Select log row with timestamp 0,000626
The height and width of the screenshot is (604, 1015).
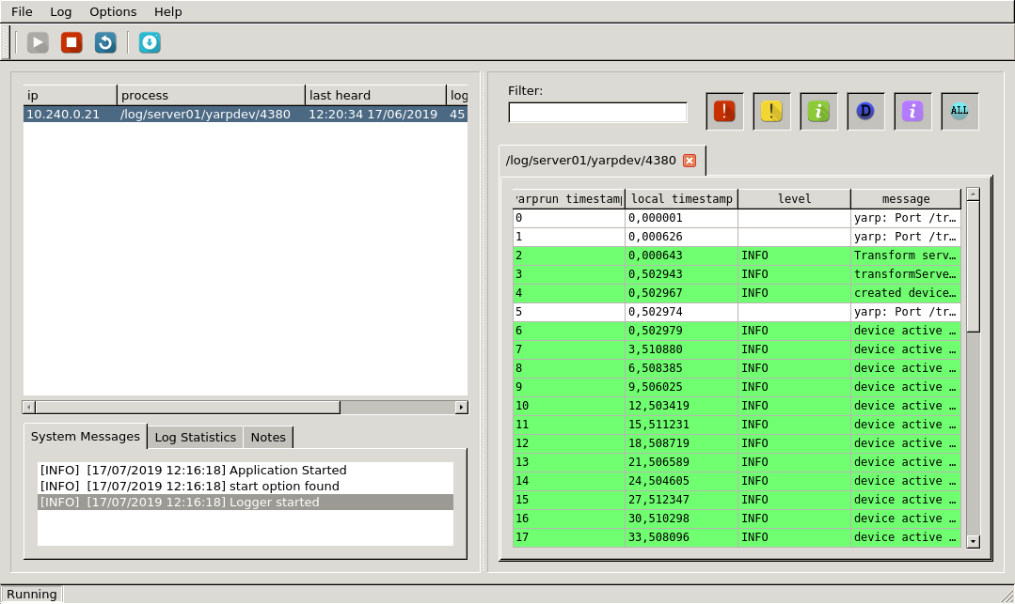(x=737, y=237)
